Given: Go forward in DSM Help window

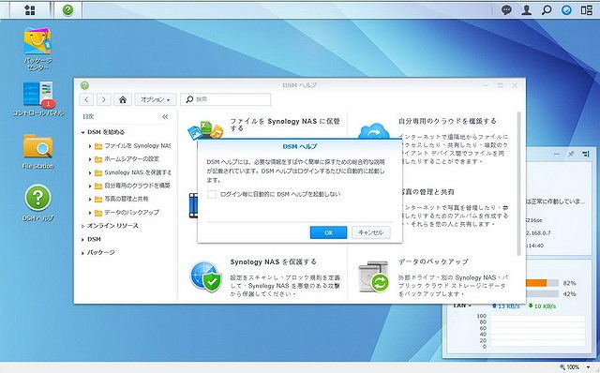Looking at the screenshot, I should (x=103, y=99).
